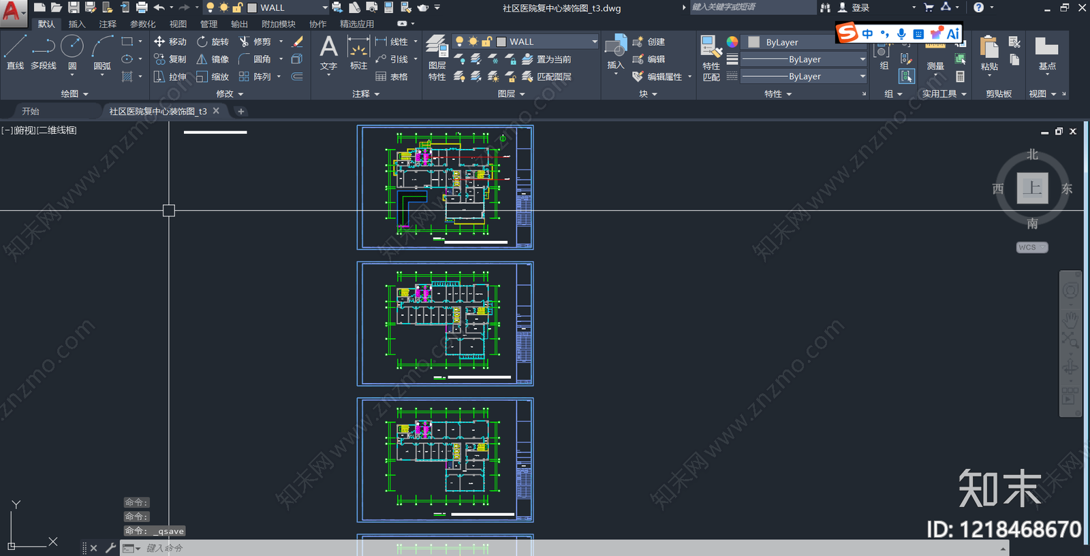
Task: Click the object color wheel icon
Action: point(732,42)
